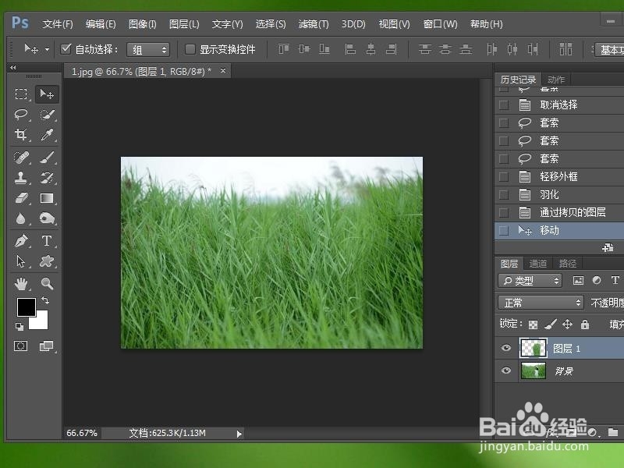The image size is (624, 468).
Task: Set history brush source at 移动
Action: point(503,231)
